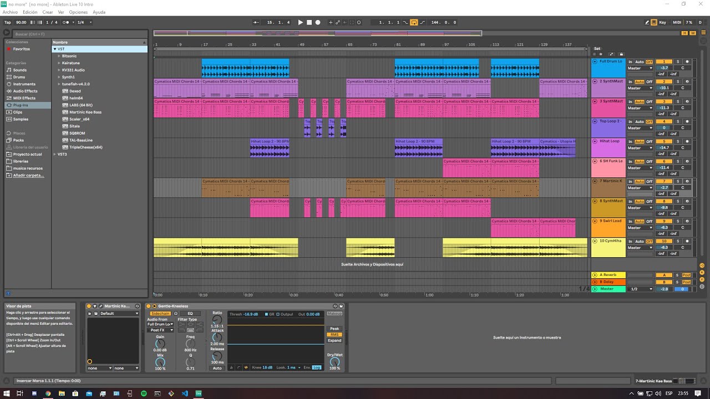Image resolution: width=710 pixels, height=399 pixels.
Task: Adjust the sidechain Gain knob
Action: click(x=160, y=344)
